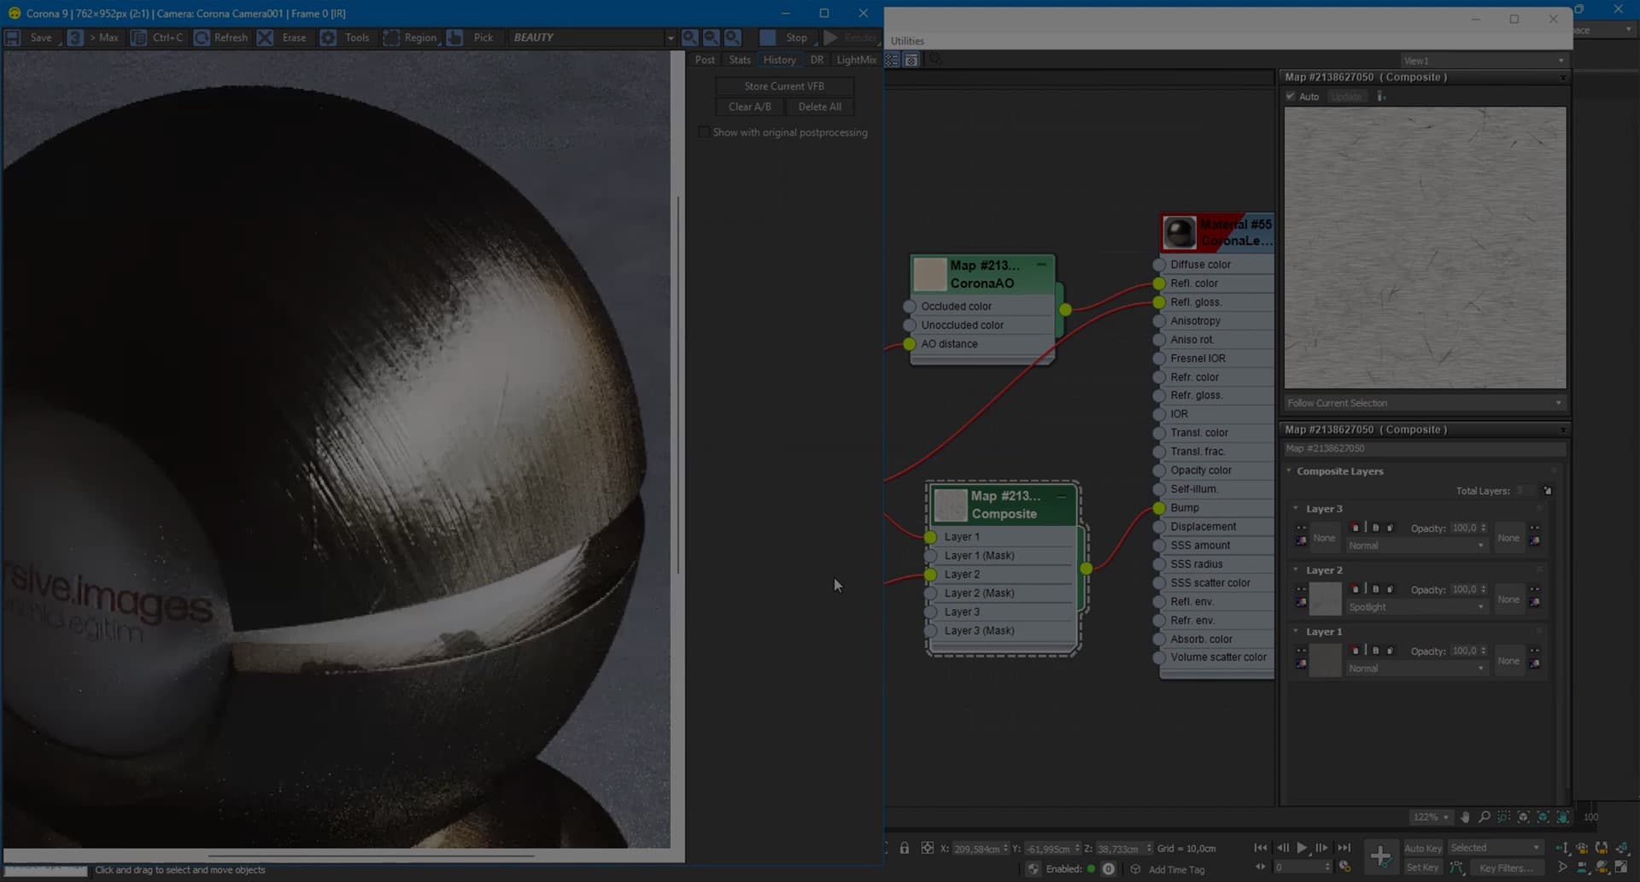Image resolution: width=1640 pixels, height=882 pixels.
Task: Click the middle zoom magnifier icon in VFB
Action: 711,38
